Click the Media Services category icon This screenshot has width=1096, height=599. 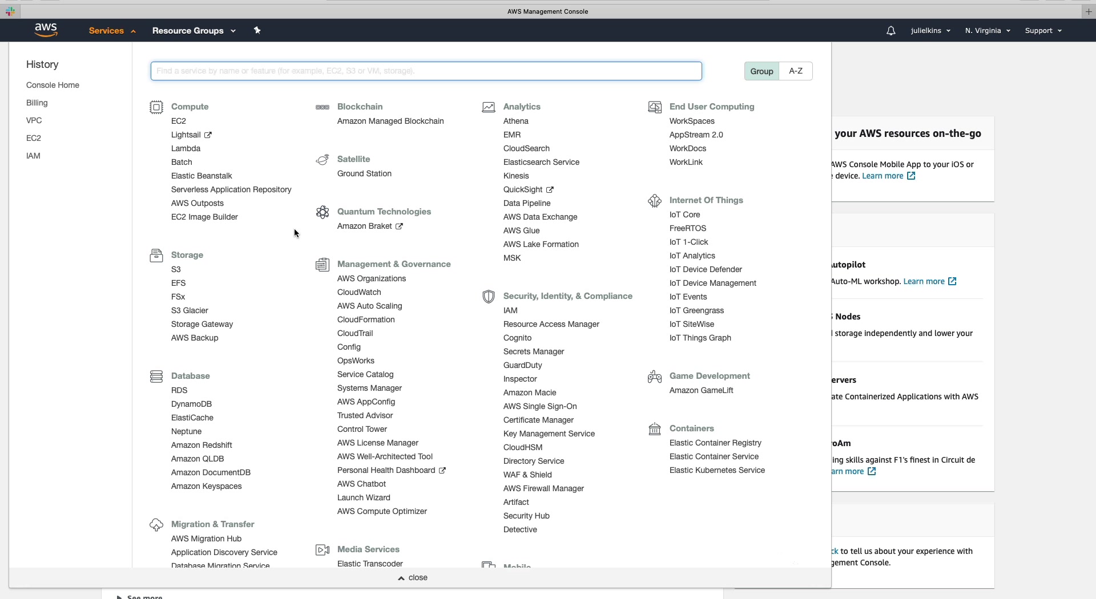point(323,550)
